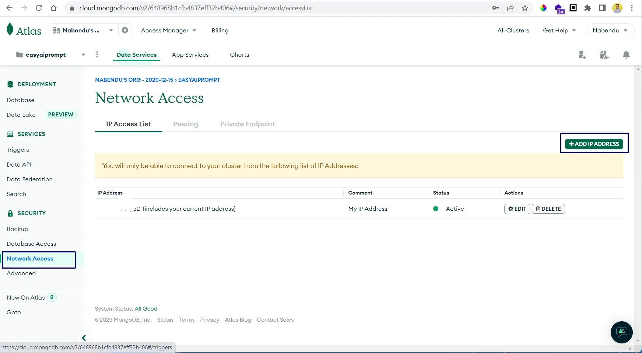Open the chat support bubble

(622, 332)
